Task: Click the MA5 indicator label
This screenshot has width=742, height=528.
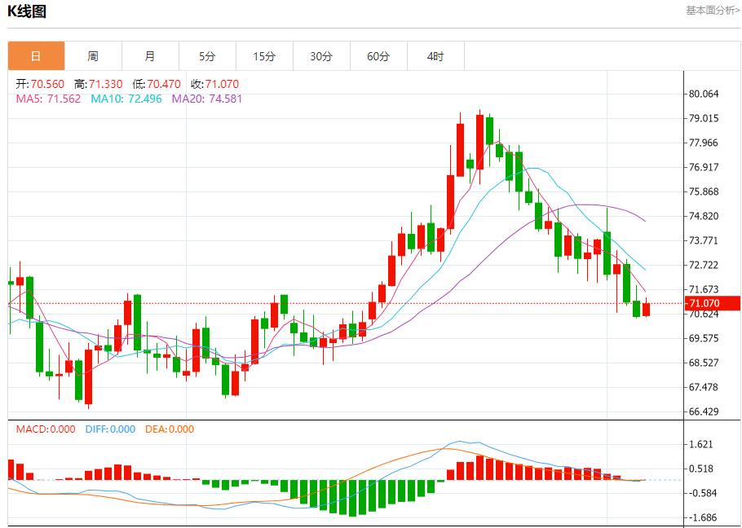Action: point(48,99)
